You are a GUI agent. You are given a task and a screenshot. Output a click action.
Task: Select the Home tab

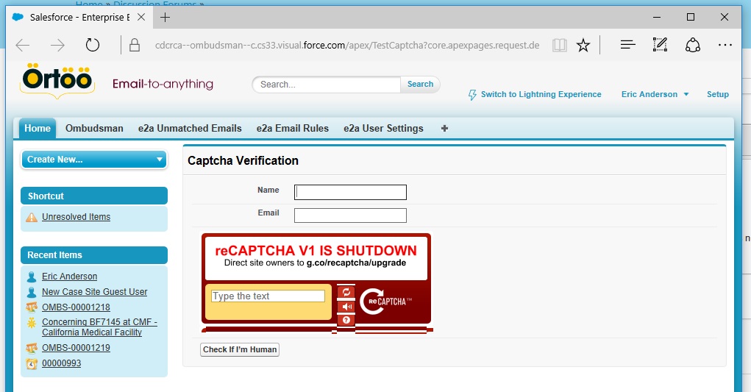click(x=38, y=128)
